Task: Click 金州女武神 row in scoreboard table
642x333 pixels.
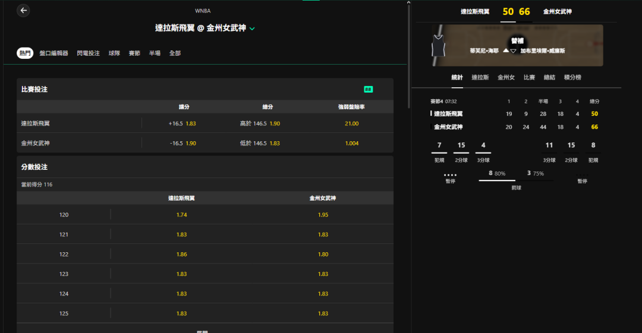Action: pos(516,127)
